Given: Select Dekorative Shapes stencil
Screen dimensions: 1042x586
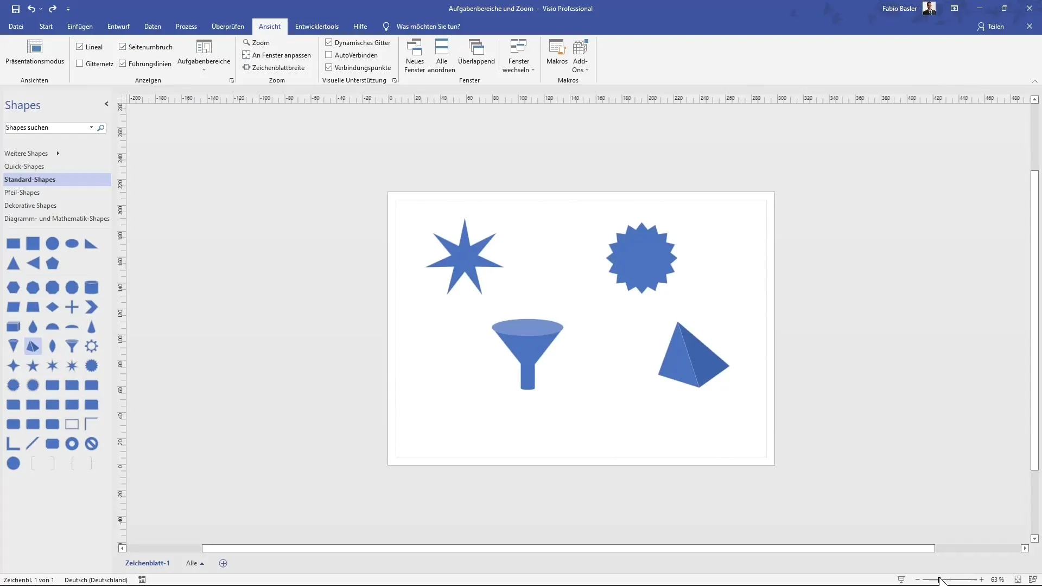Looking at the screenshot, I should (30, 206).
